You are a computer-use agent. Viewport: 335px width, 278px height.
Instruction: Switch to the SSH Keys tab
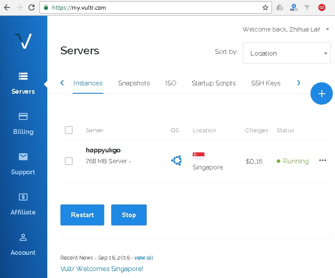[266, 83]
